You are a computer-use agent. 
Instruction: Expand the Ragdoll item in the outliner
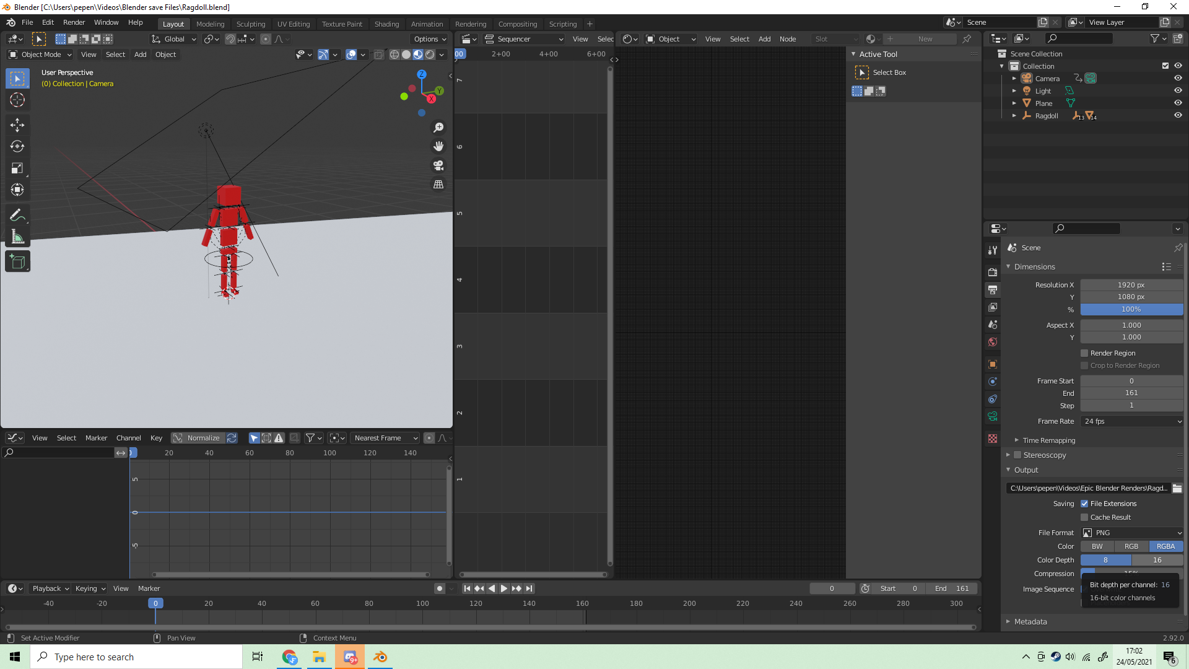(x=1014, y=116)
